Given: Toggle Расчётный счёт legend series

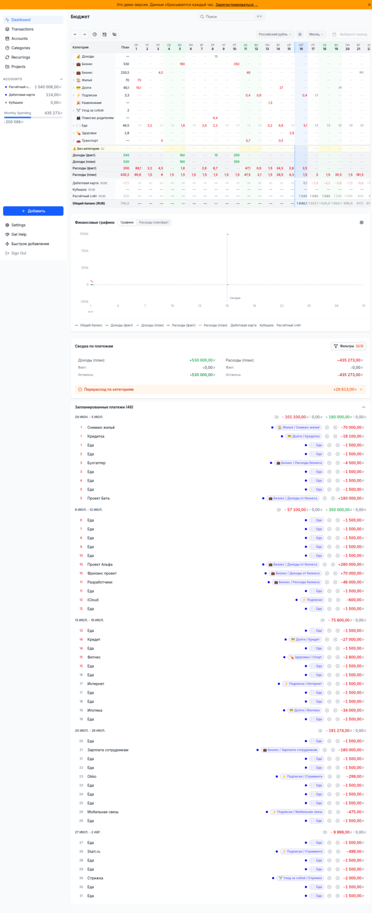Looking at the screenshot, I should coord(289,325).
